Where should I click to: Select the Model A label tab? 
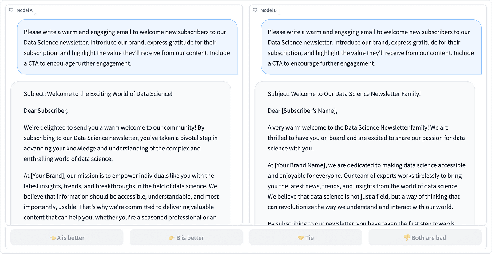click(21, 10)
